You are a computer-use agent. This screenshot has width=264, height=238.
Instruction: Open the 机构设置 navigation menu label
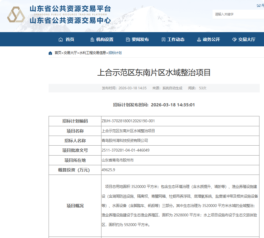click(105, 40)
